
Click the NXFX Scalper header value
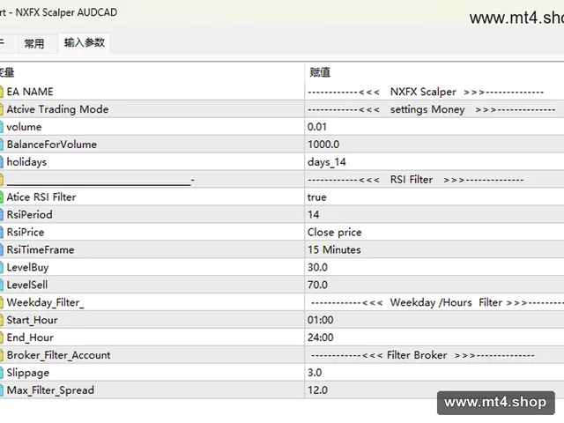pyautogui.click(x=426, y=92)
